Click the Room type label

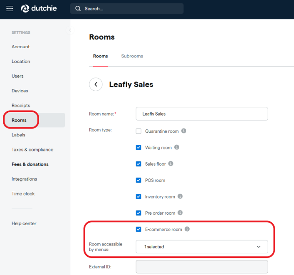(100, 130)
